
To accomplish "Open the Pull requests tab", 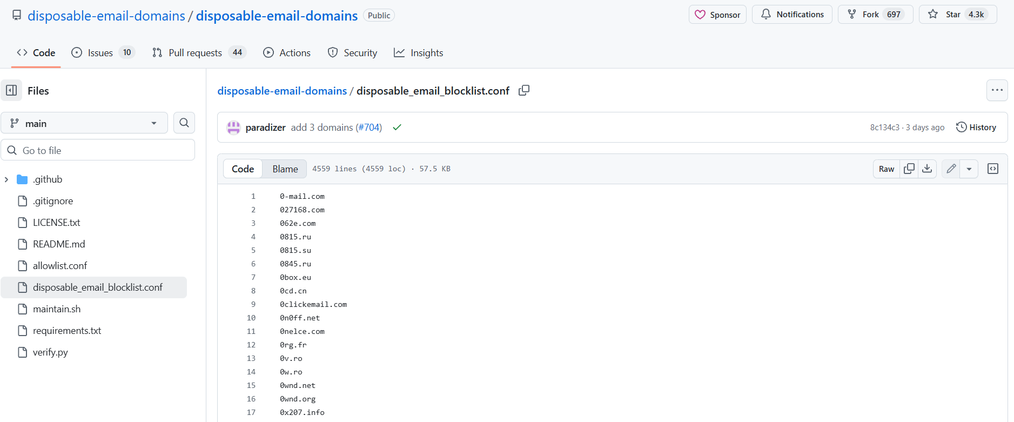I will tap(199, 52).
